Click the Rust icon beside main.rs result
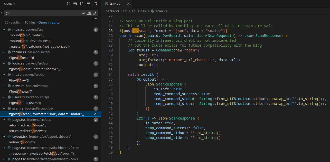This screenshot has width=330, height=162. coord(9,30)
